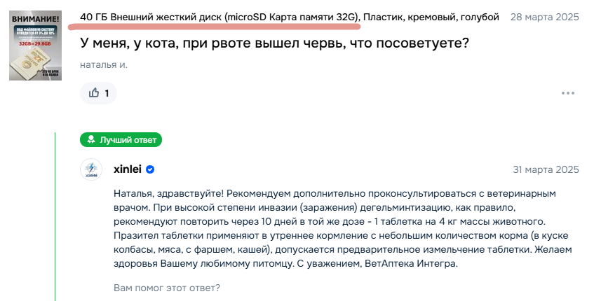Click the award icon in Лучший ответ badge
This screenshot has width=594, height=301.
click(91, 140)
